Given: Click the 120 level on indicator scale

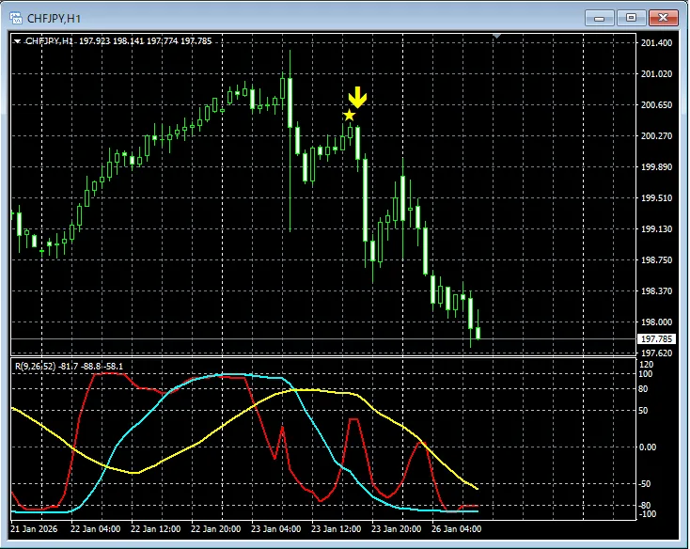Looking at the screenshot, I should (646, 363).
